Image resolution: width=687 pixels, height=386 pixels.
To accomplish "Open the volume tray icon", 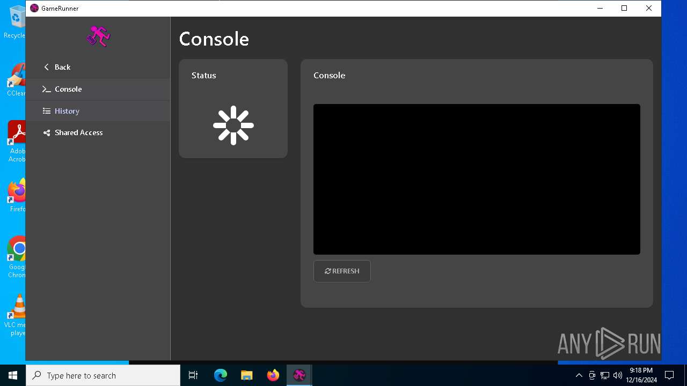I will tap(617, 375).
